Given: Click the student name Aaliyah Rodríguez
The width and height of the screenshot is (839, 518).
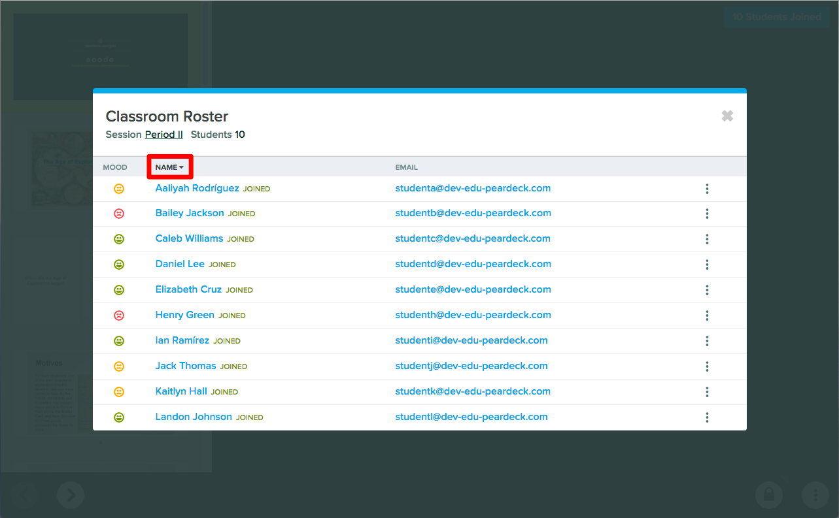Looking at the screenshot, I should click(x=197, y=188).
